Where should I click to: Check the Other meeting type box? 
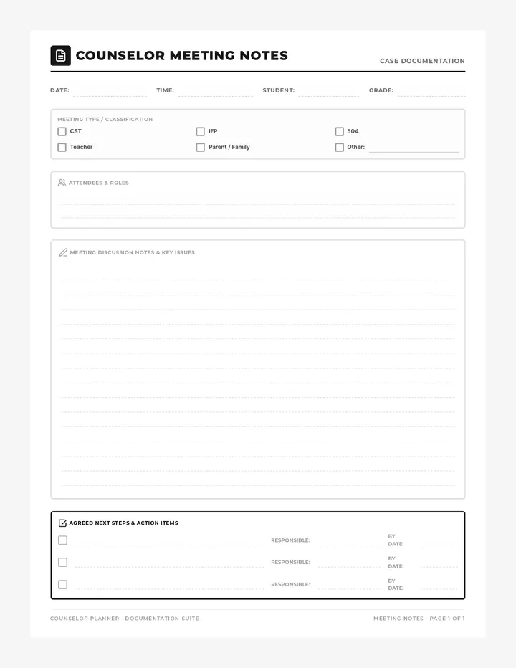point(339,147)
